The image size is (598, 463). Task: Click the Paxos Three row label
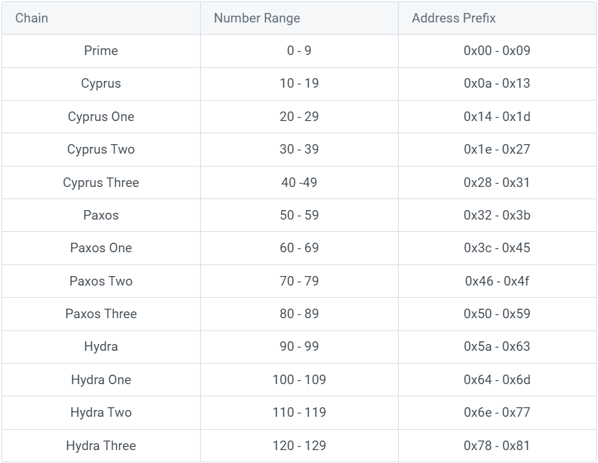click(x=101, y=314)
